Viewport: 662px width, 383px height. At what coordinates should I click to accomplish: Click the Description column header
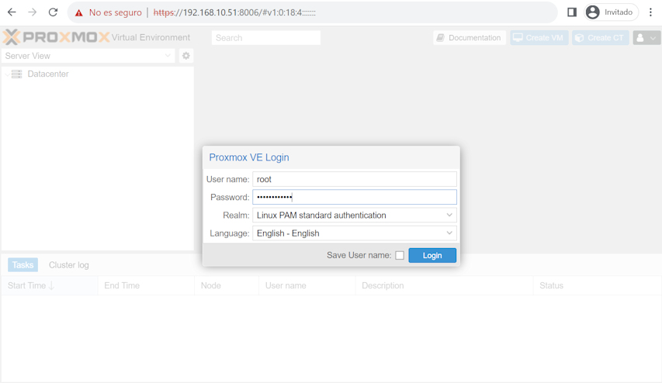tap(445, 285)
